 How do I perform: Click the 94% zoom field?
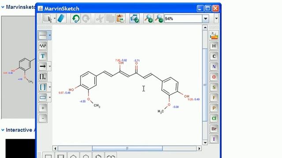(183, 18)
